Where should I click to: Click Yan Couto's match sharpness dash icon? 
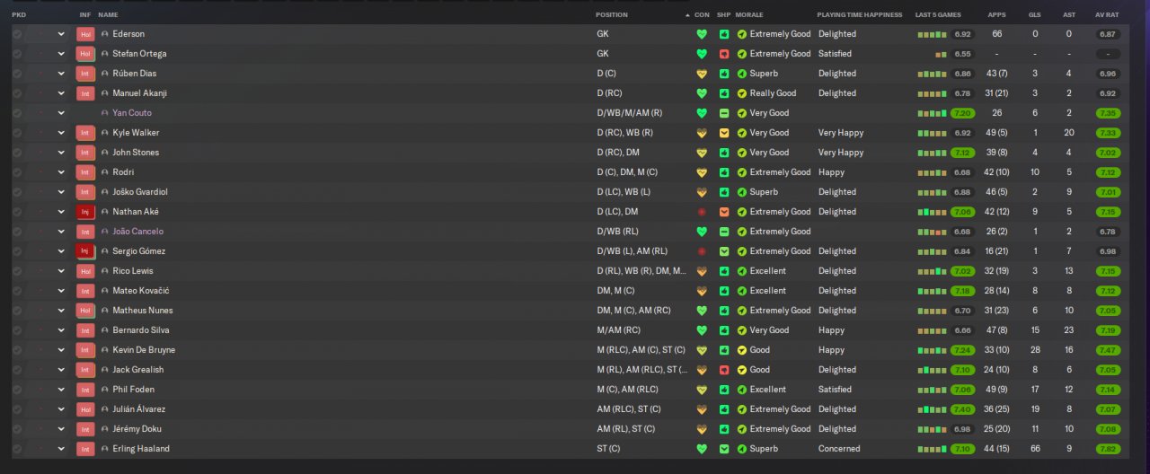click(x=724, y=113)
